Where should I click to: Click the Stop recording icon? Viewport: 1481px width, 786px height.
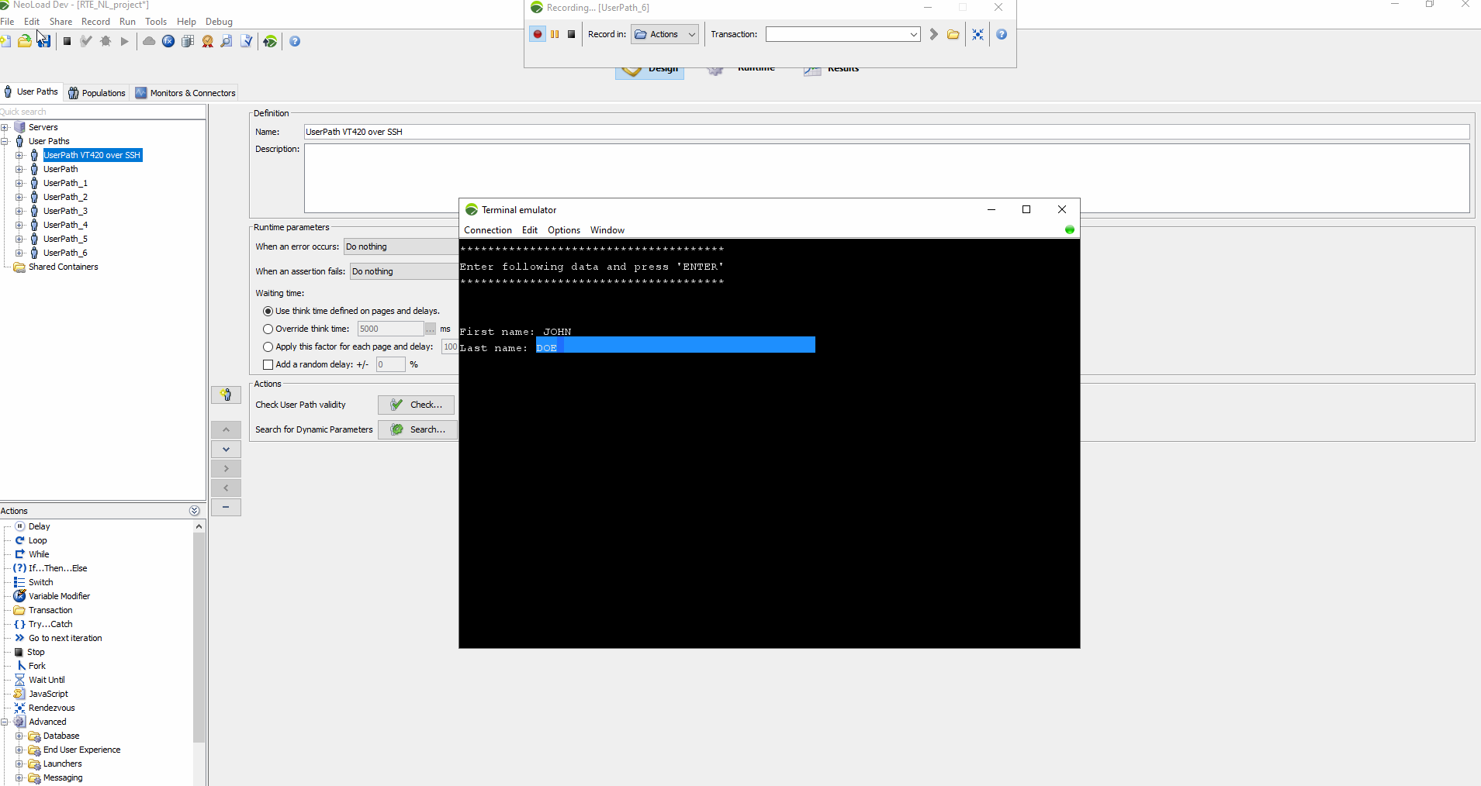[572, 34]
